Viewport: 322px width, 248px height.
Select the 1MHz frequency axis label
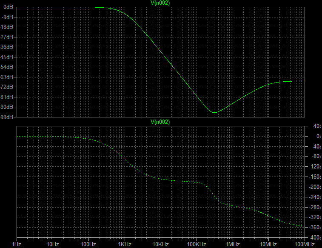(x=232, y=244)
